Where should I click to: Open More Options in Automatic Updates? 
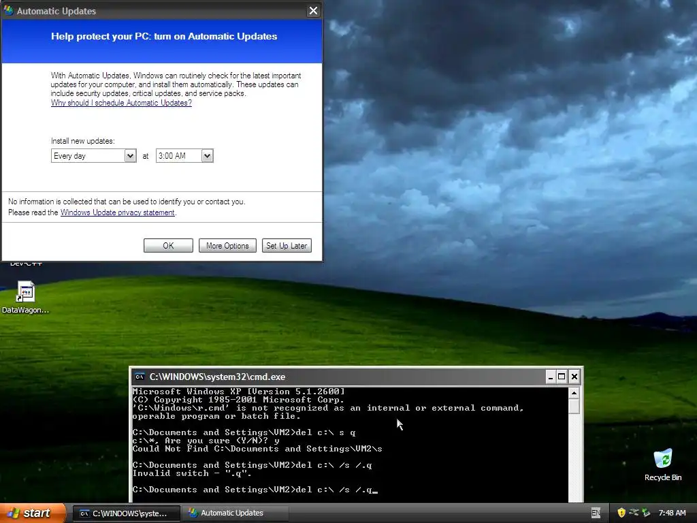point(227,245)
